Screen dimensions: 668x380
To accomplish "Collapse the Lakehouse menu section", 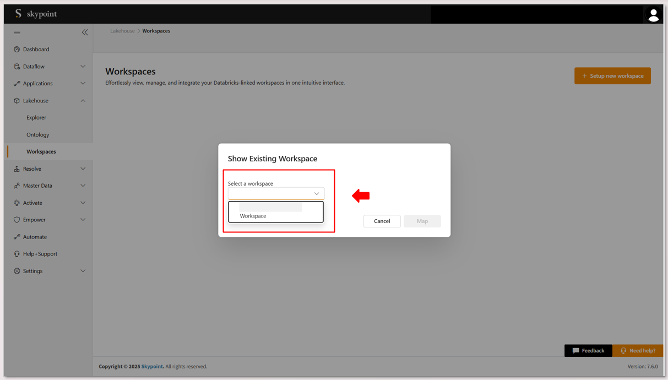I will tap(83, 101).
